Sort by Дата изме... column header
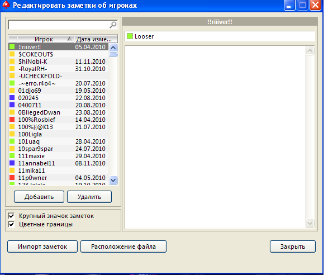328x275 pixels. click(96, 39)
